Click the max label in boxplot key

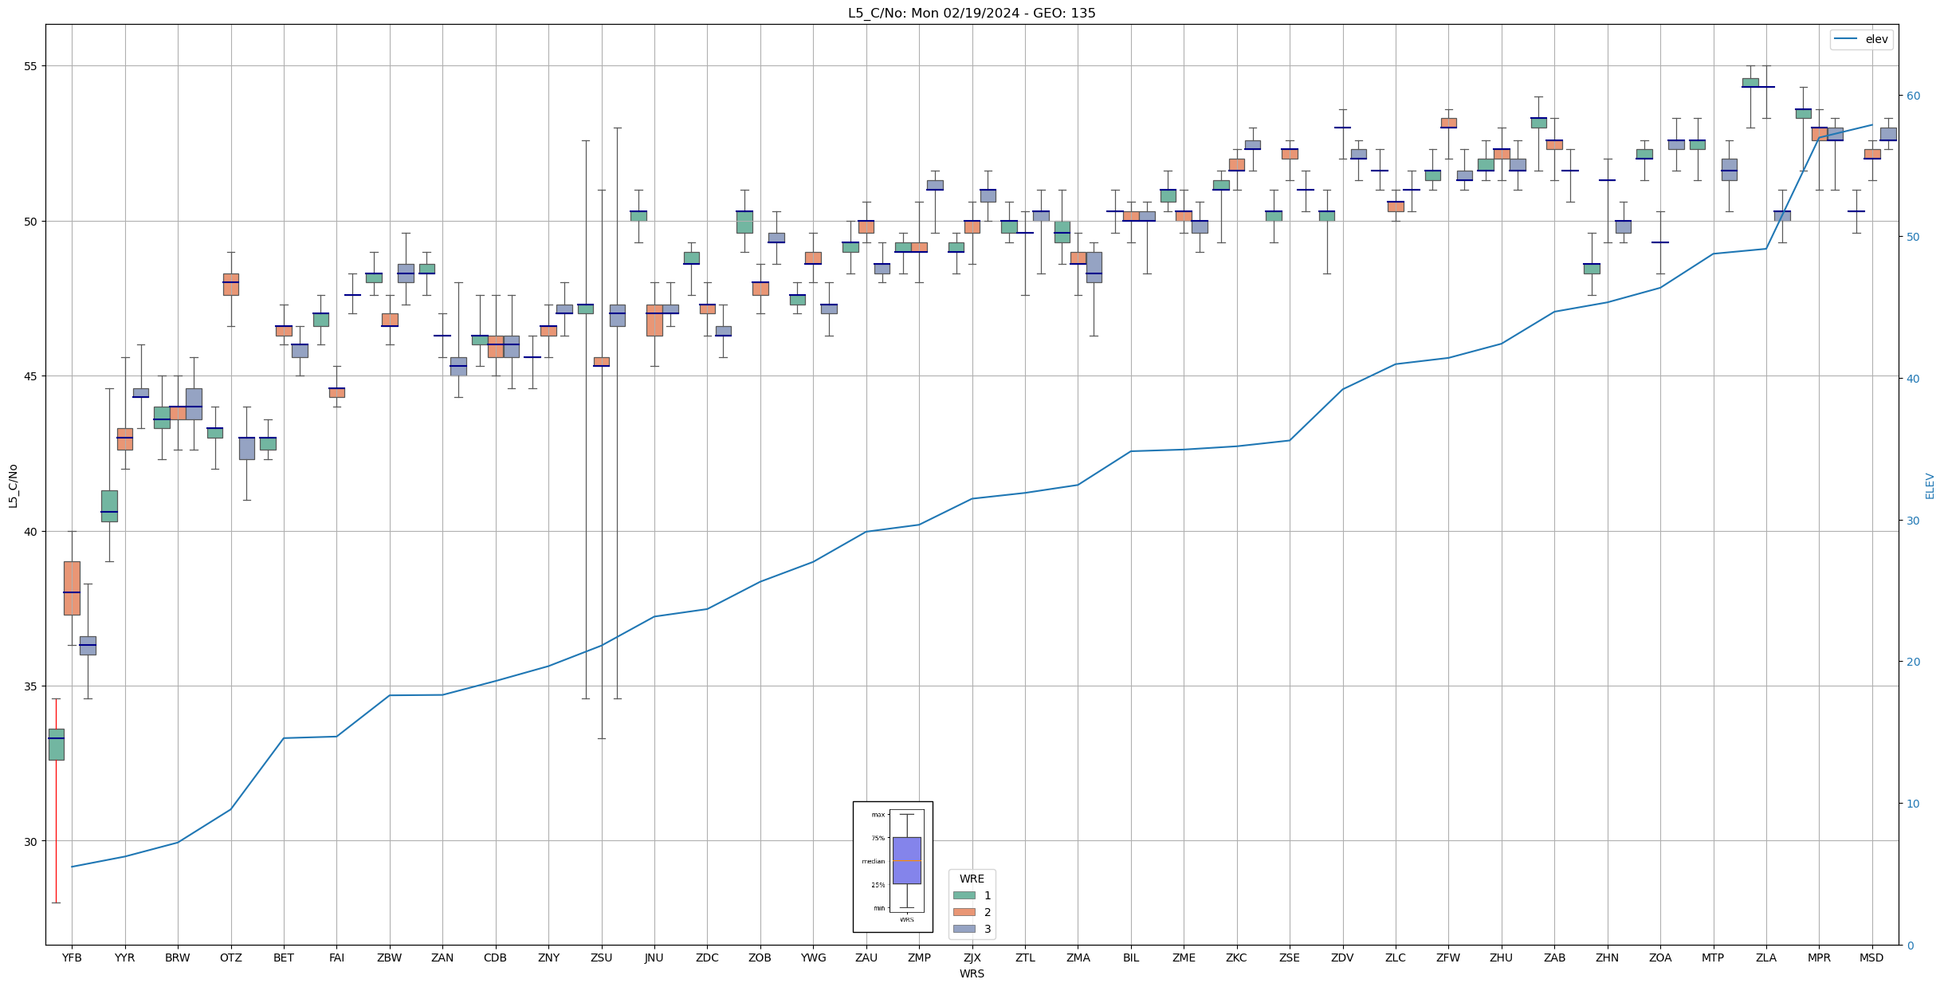point(878,815)
